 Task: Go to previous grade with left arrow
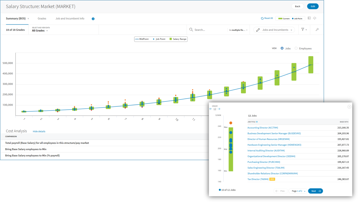(211, 109)
